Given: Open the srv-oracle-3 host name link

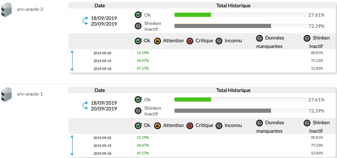Looking at the screenshot, I should (30, 9).
